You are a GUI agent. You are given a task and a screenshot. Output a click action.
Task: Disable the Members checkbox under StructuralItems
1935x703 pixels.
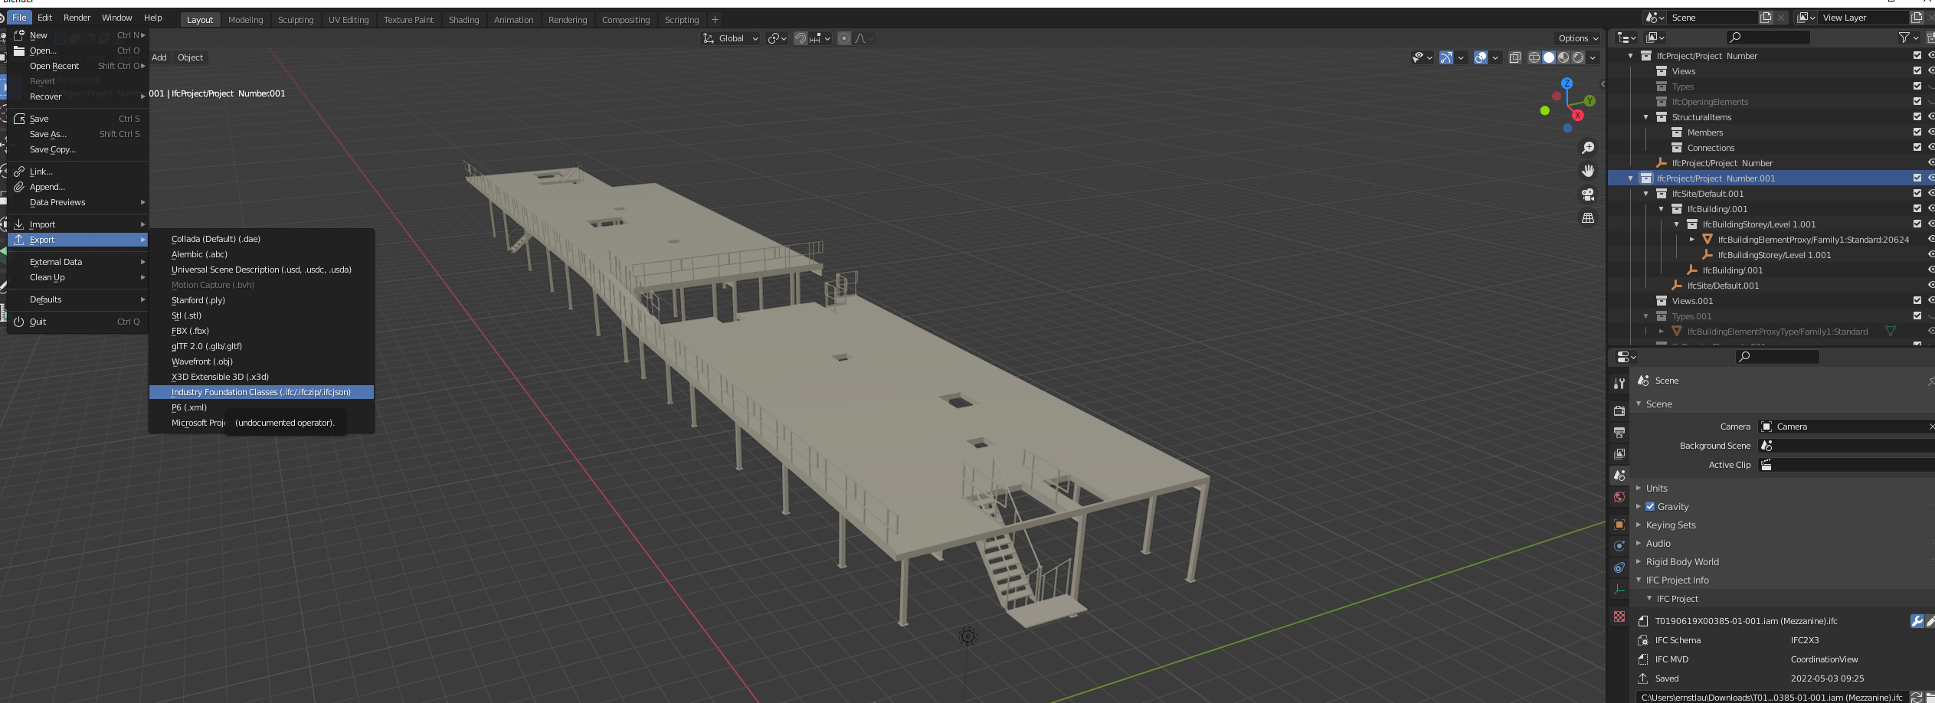click(1917, 132)
